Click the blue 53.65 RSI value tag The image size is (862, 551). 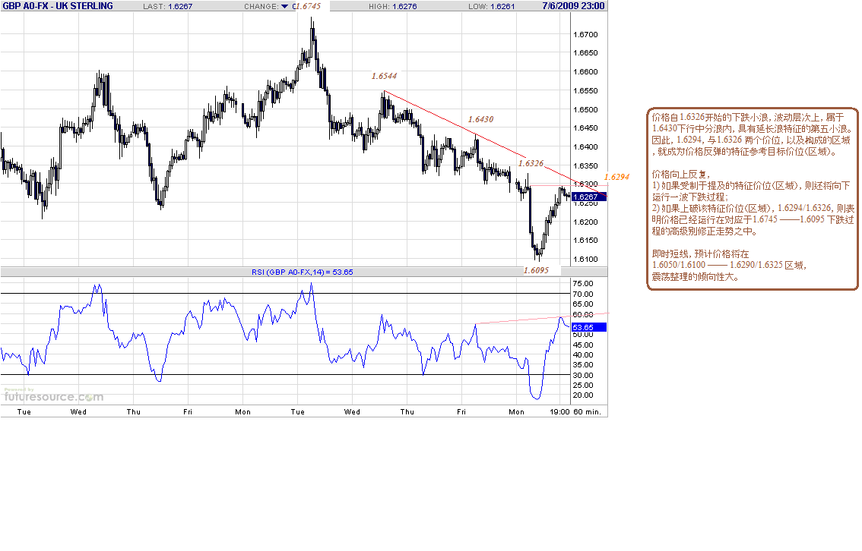[589, 327]
